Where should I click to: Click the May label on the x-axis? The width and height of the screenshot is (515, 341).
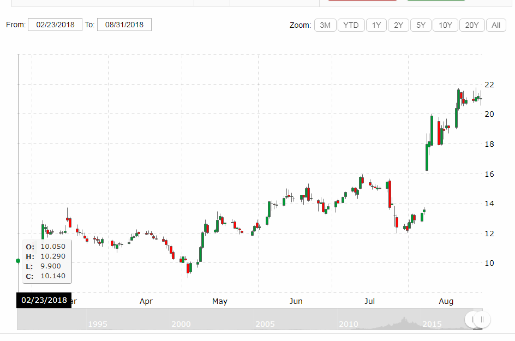point(220,301)
